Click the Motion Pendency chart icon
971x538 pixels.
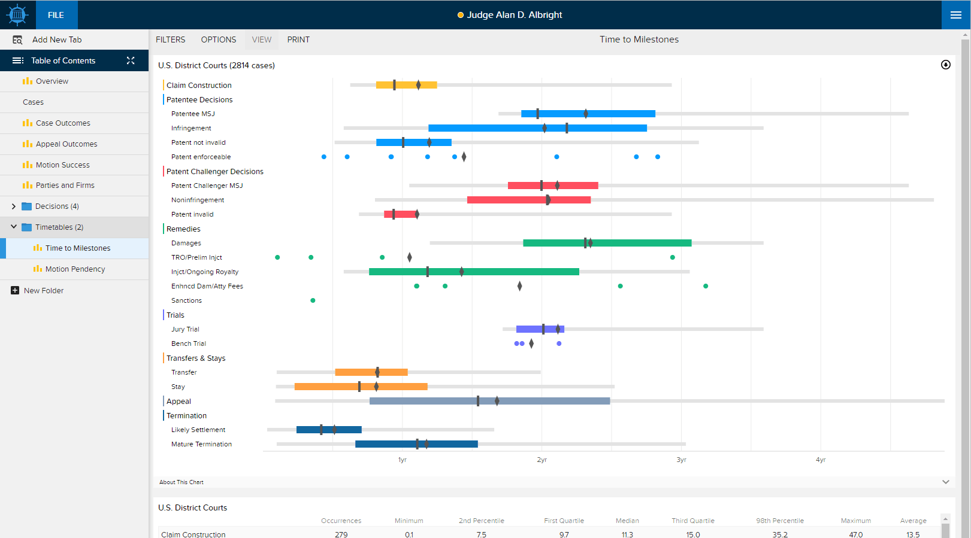38,269
